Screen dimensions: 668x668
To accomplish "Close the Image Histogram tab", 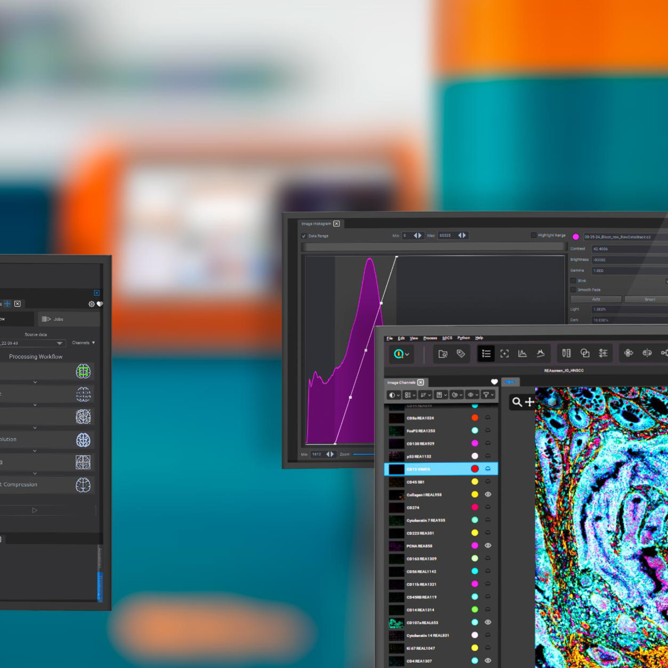I will (x=336, y=224).
